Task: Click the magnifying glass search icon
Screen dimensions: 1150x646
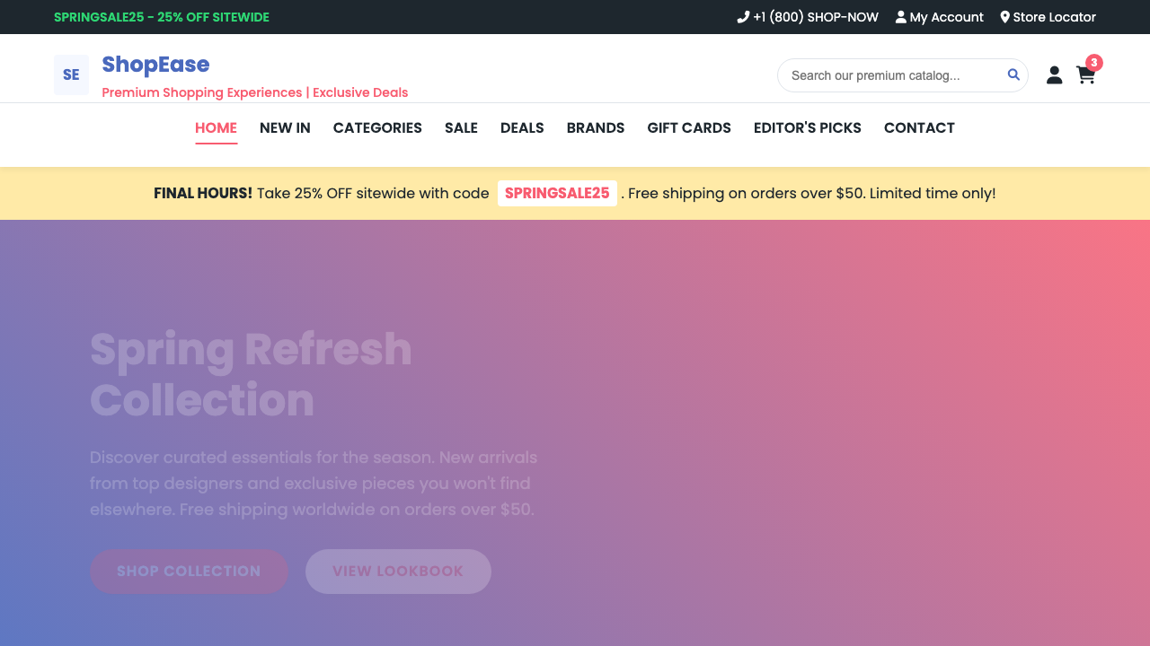Action: click(1013, 75)
